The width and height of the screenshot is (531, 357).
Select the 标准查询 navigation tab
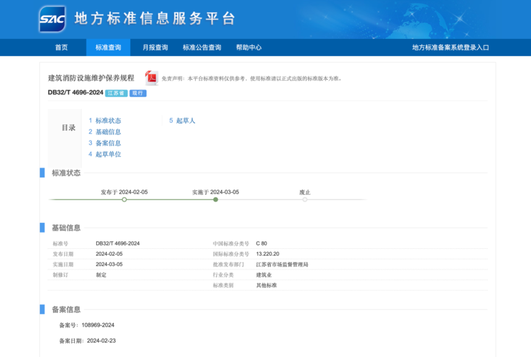coord(108,48)
